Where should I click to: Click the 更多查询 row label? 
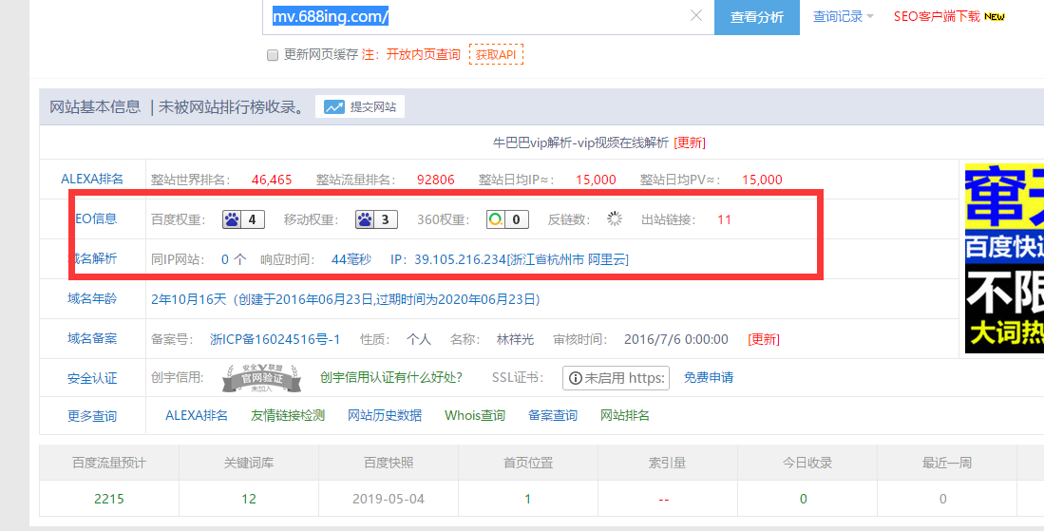(92, 417)
